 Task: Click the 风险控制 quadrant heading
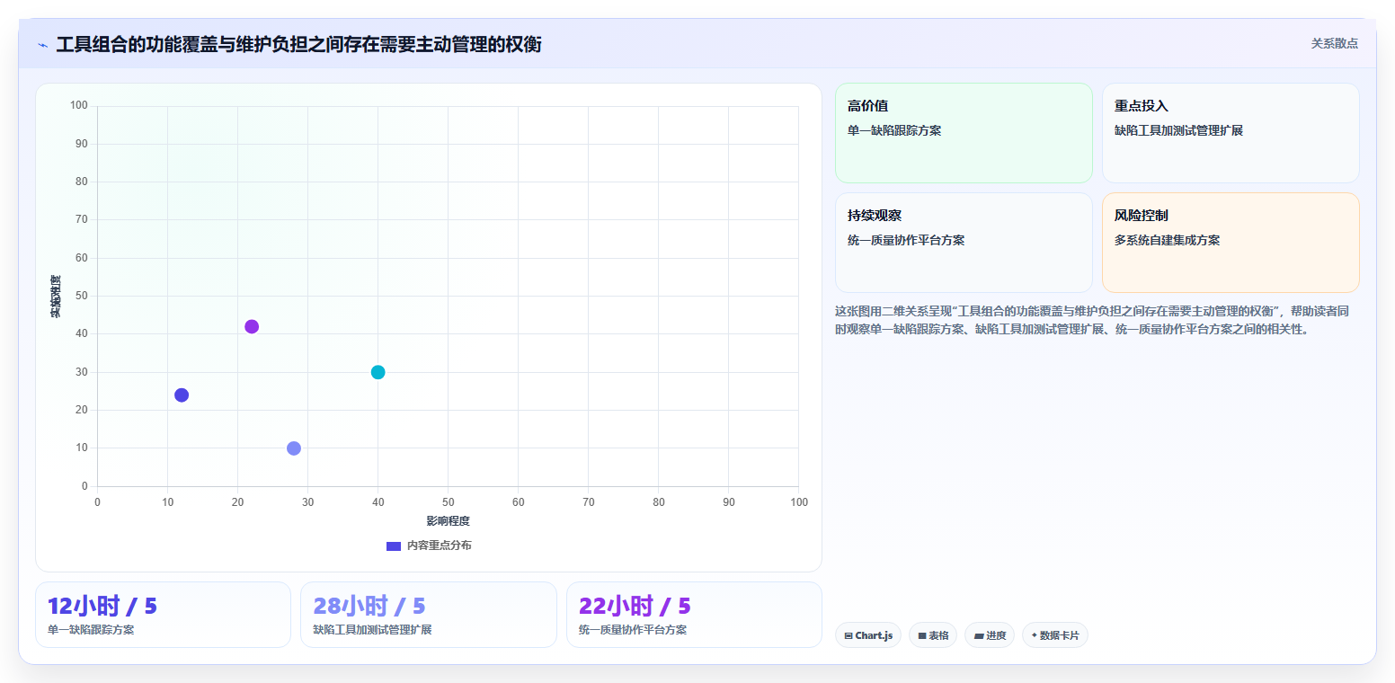1142,216
